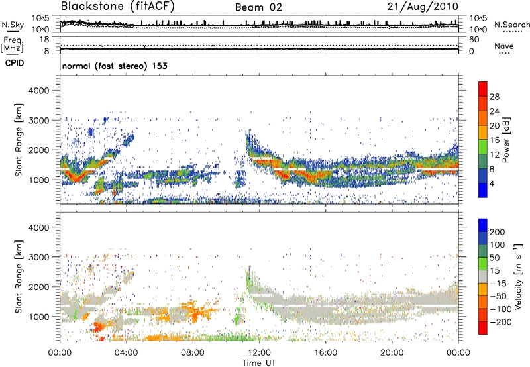Click the '12:00' time tick label
Image resolution: width=530 pixels, height=367 pixels.
pos(259,353)
